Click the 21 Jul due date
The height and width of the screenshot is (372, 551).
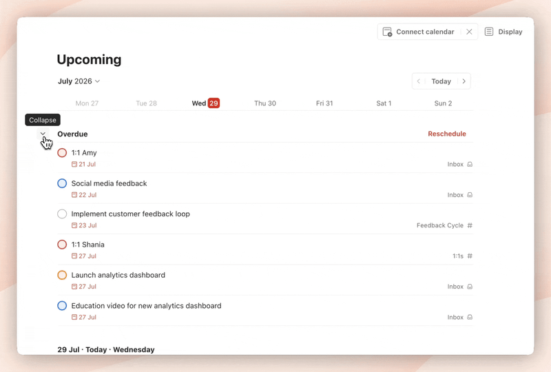(x=87, y=164)
